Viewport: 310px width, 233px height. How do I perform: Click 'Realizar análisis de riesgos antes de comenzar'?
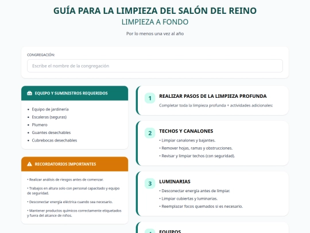click(65, 179)
